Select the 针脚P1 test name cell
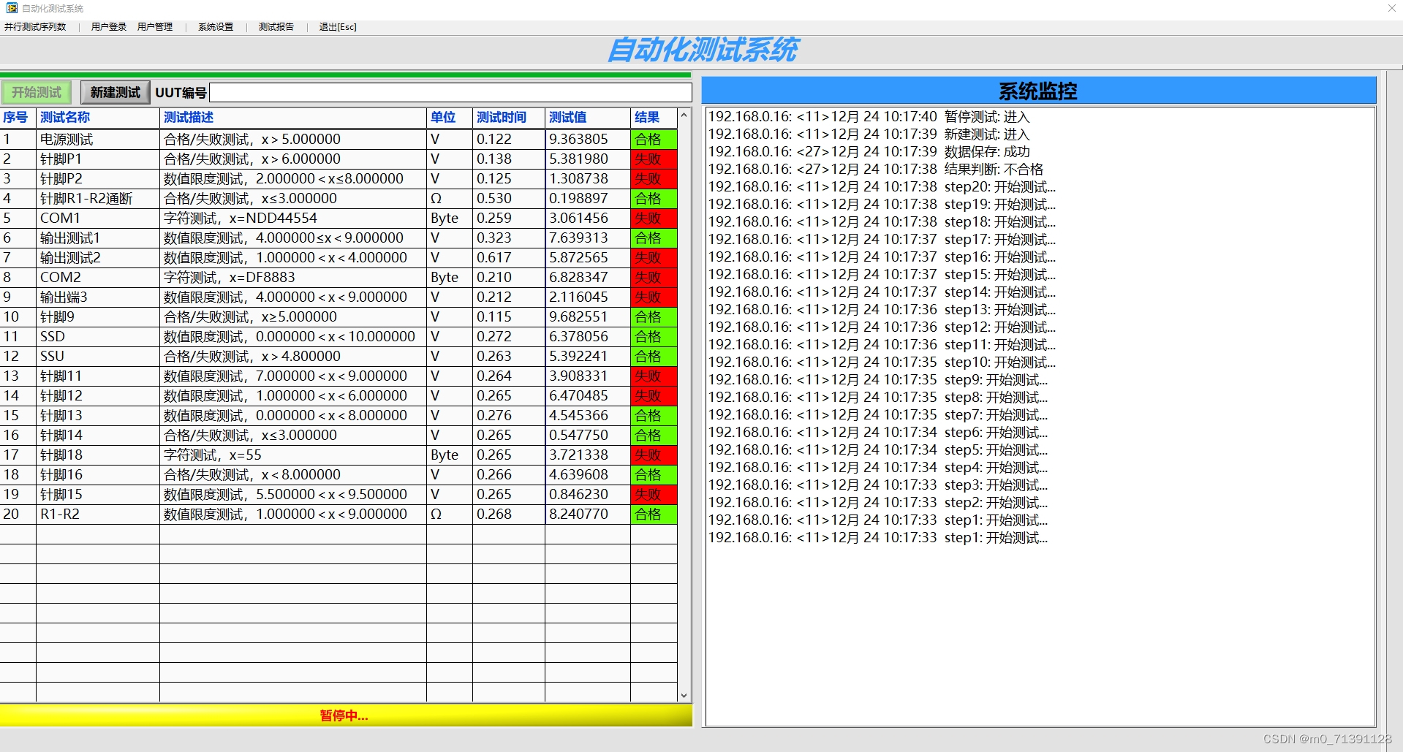Screen dimensions: 1403x752 [98, 159]
